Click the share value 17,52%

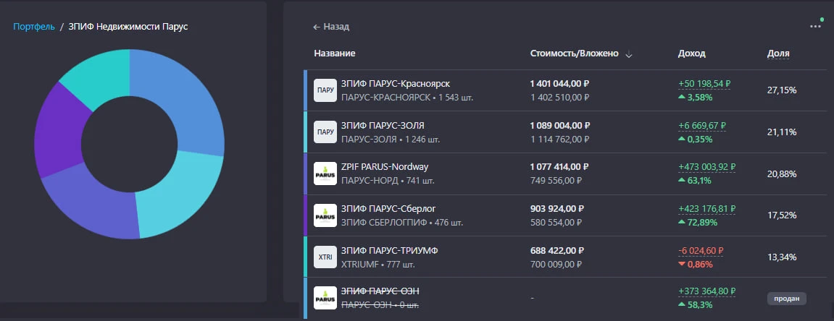coord(782,215)
